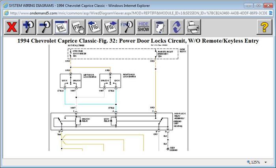Click the page icon beside the address
The image size is (276, 168).
click(x=7, y=13)
